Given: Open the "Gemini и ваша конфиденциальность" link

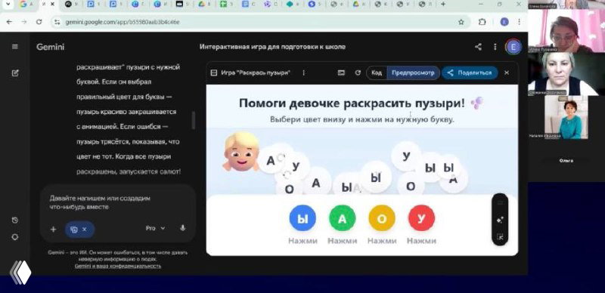Looking at the screenshot, I should [118, 266].
